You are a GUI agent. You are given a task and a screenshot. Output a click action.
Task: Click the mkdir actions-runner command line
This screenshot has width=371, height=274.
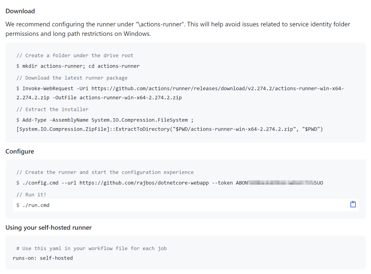click(78, 66)
